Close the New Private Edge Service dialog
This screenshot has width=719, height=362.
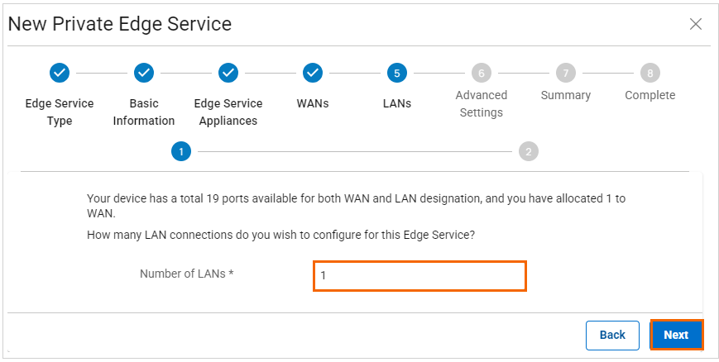click(696, 24)
